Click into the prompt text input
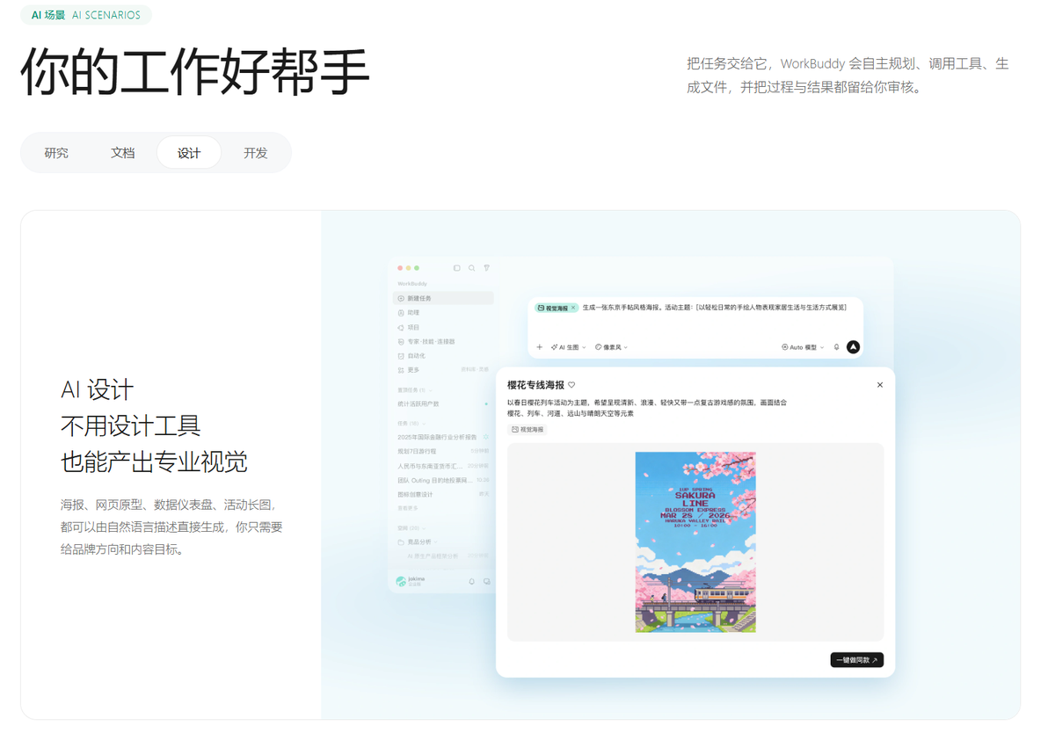 pos(714,308)
